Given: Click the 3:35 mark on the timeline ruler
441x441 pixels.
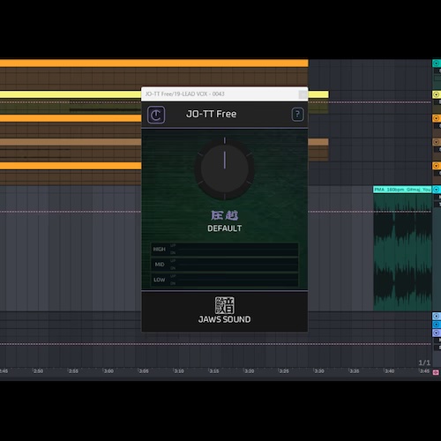Looking at the screenshot, I should [355, 371].
